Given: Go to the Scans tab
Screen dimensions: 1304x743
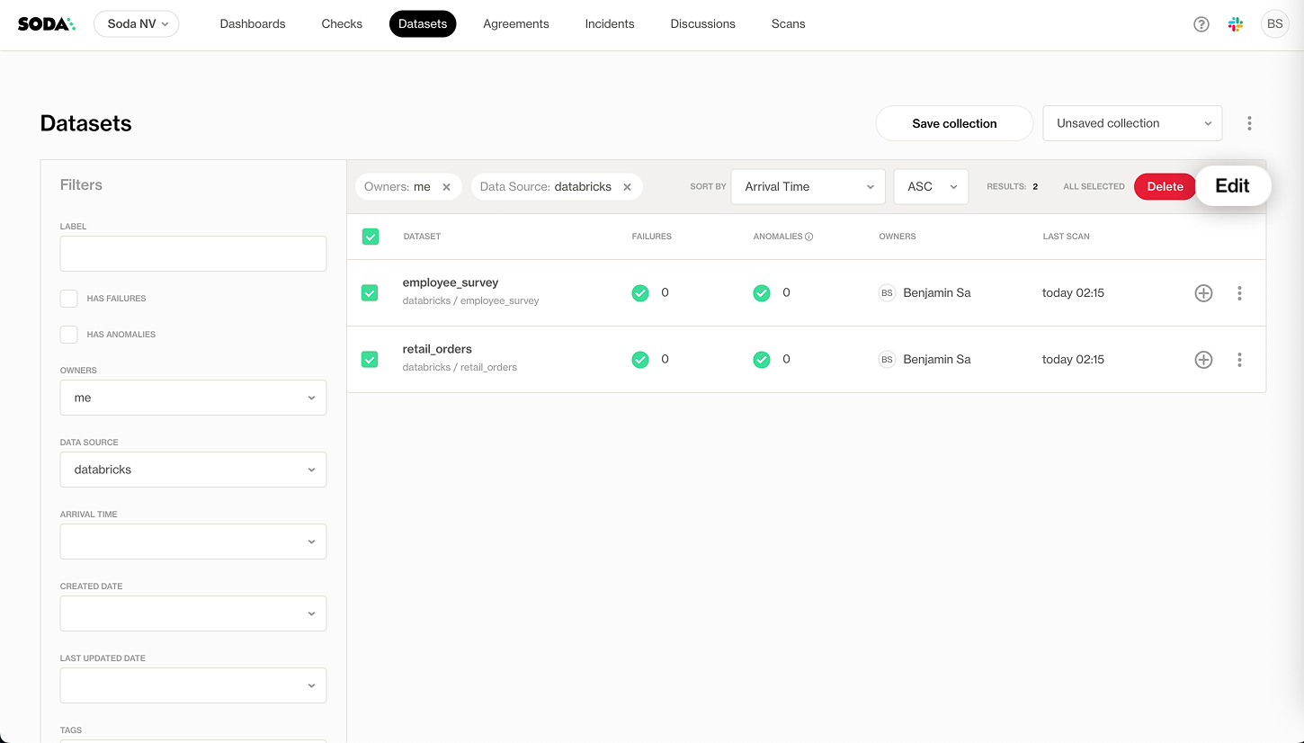Looking at the screenshot, I should pyautogui.click(x=789, y=24).
